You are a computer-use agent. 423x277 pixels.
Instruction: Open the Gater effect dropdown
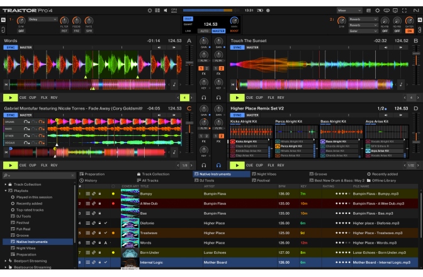click(x=363, y=31)
